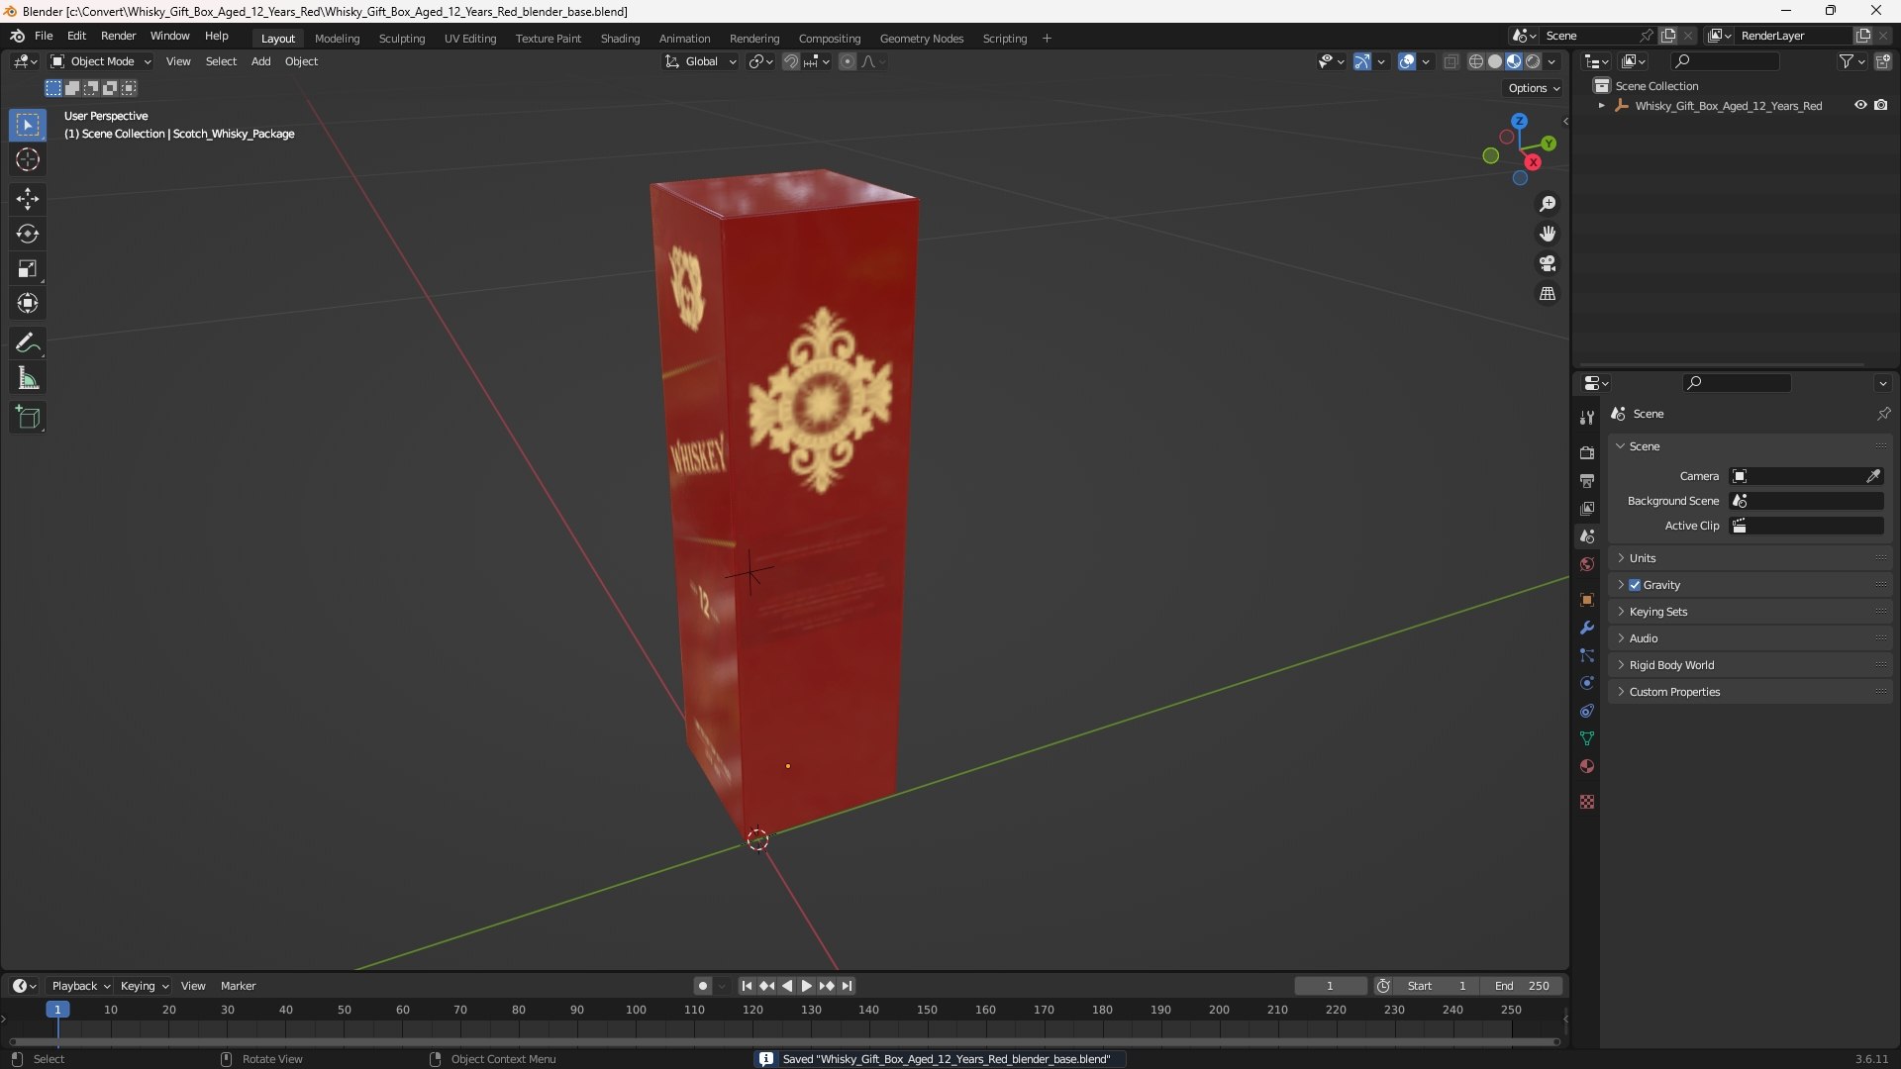
Task: Open Output properties tab
Action: pyautogui.click(x=1587, y=480)
